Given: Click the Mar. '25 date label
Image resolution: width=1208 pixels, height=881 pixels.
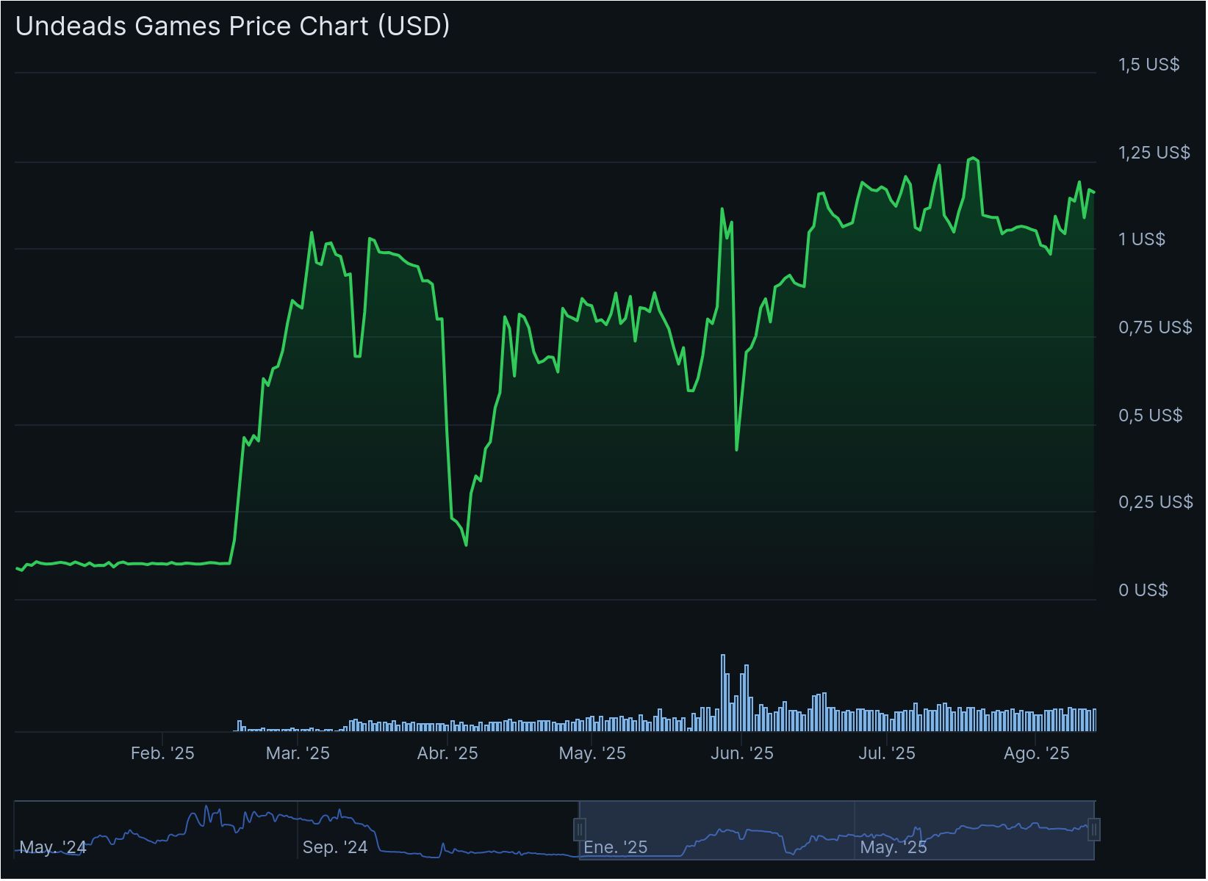Looking at the screenshot, I should (x=298, y=753).
